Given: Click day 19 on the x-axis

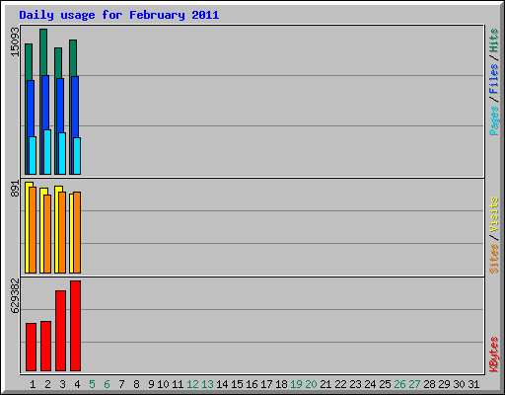Looking at the screenshot, I should pyautogui.click(x=296, y=384).
